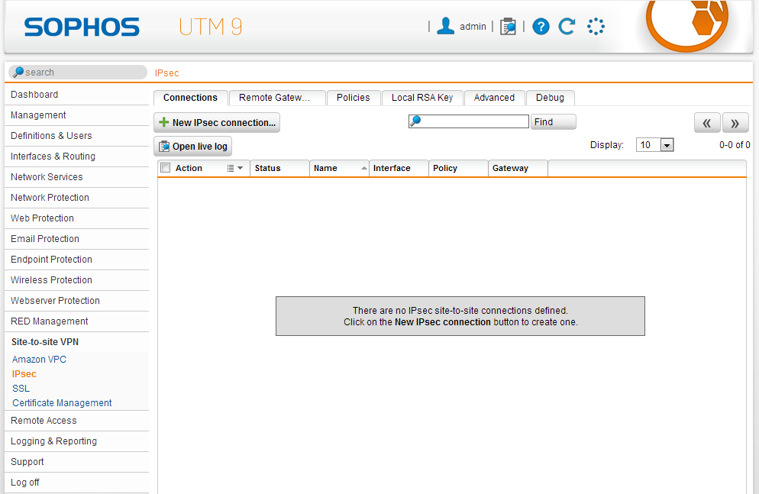Click the '0-0 of 0' pagination text
Screen dimensions: 759x494
[735, 144]
